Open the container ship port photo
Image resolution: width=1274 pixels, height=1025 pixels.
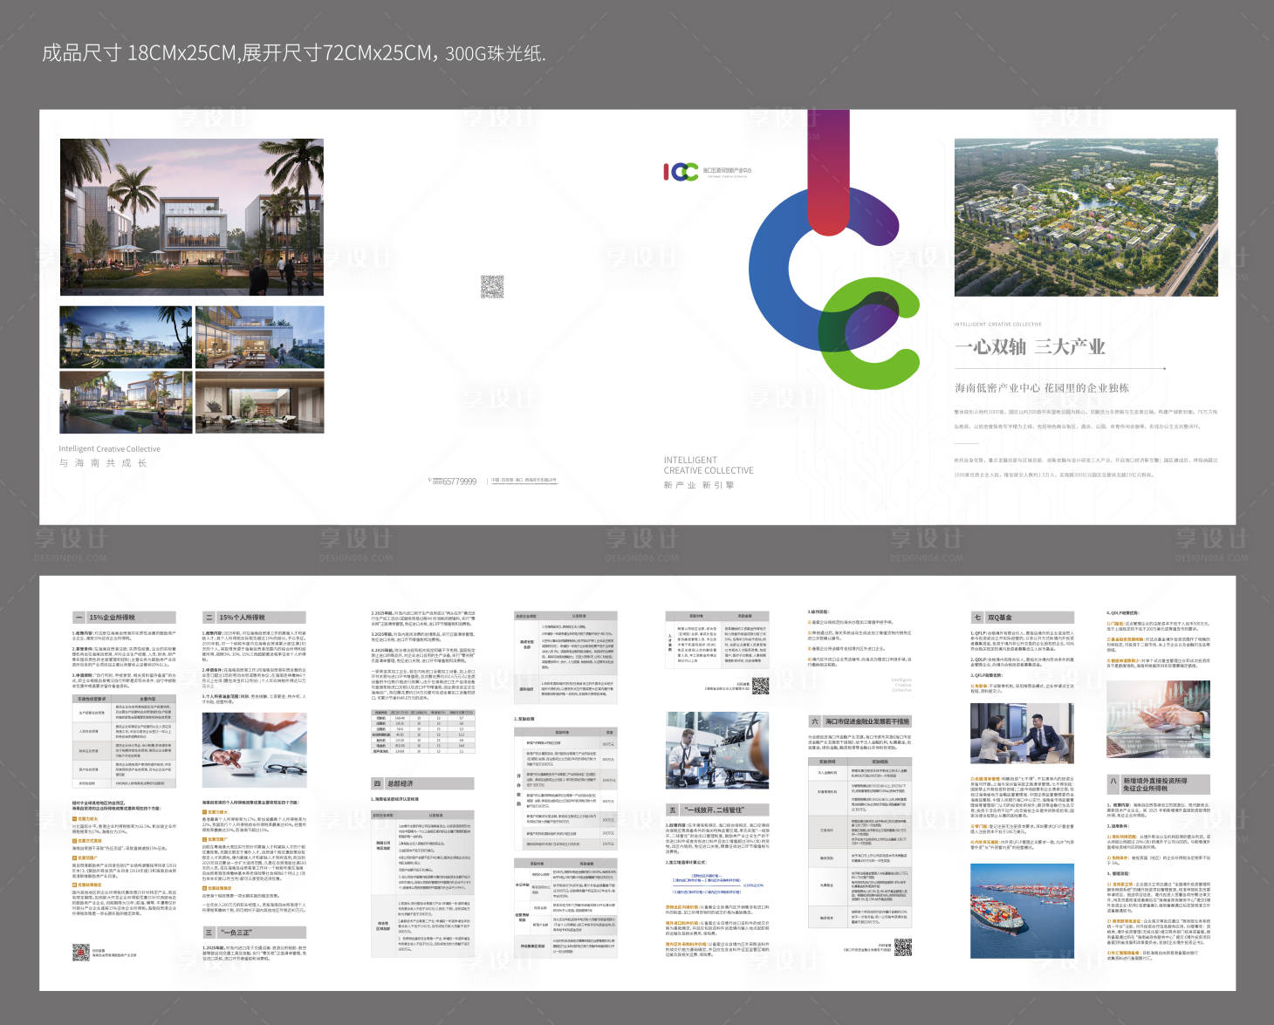1022,910
